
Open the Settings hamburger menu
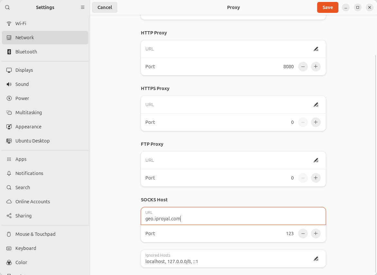83,7
